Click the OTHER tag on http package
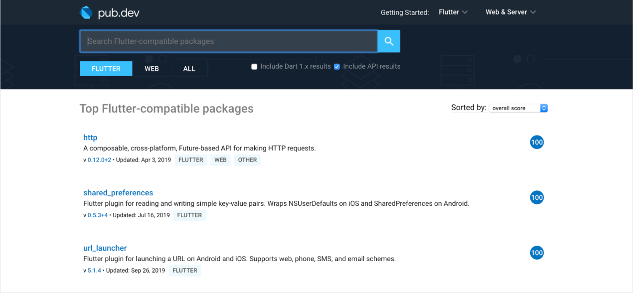This screenshot has height=293, width=633. [x=247, y=160]
